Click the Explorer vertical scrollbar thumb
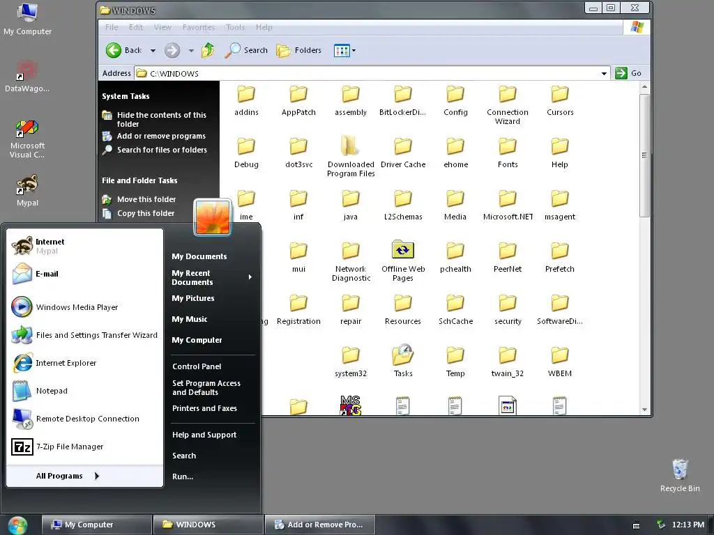Viewport: 714px width, 535px height. [644, 155]
